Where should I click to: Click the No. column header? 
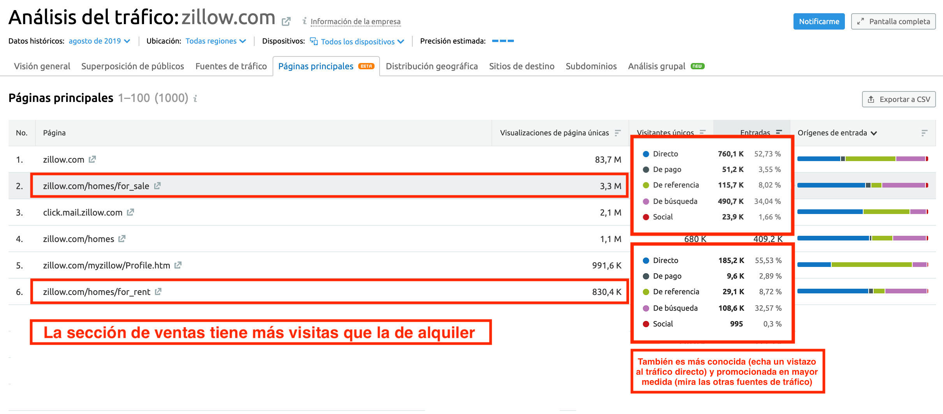22,133
